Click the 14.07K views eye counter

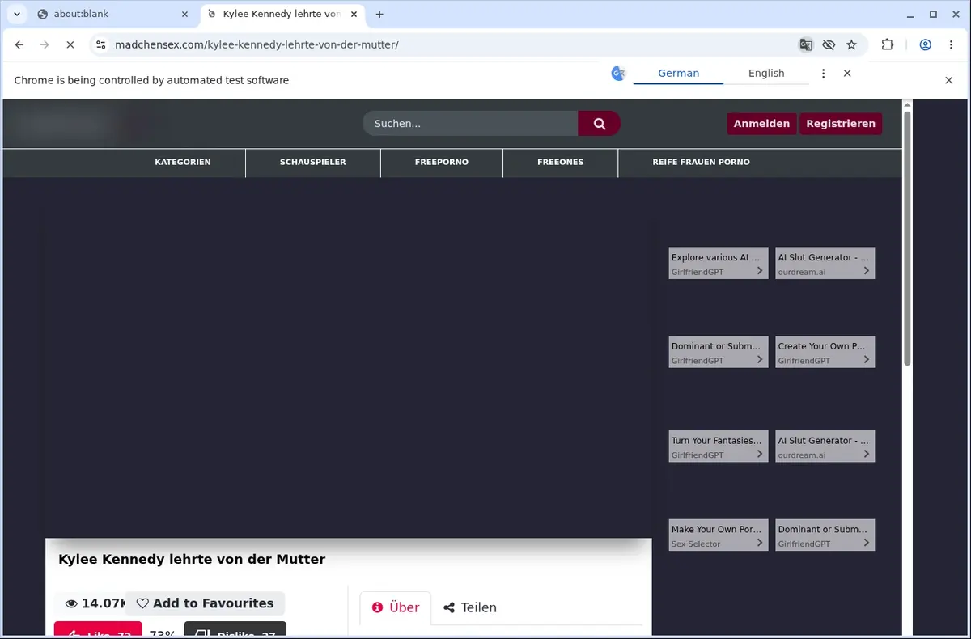point(94,603)
